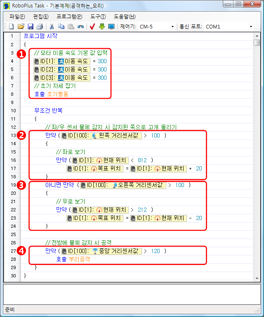Expand the controller CM-5 dropdown
This screenshot has width=264, height=317.
click(172, 27)
